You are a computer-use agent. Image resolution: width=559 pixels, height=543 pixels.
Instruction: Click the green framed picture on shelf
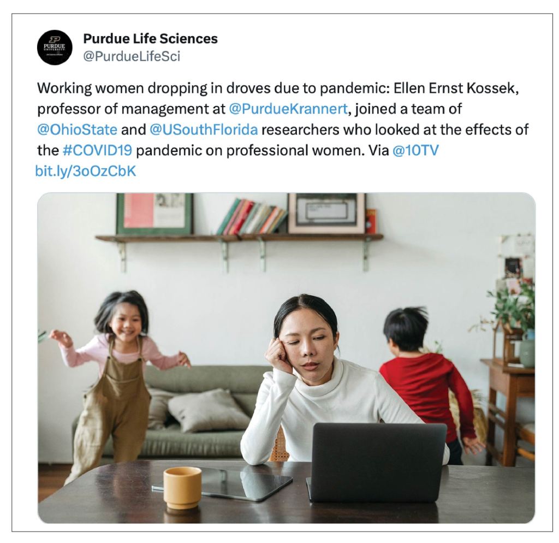tap(154, 214)
